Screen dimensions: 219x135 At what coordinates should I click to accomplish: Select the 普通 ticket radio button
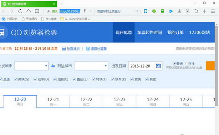click(175, 64)
